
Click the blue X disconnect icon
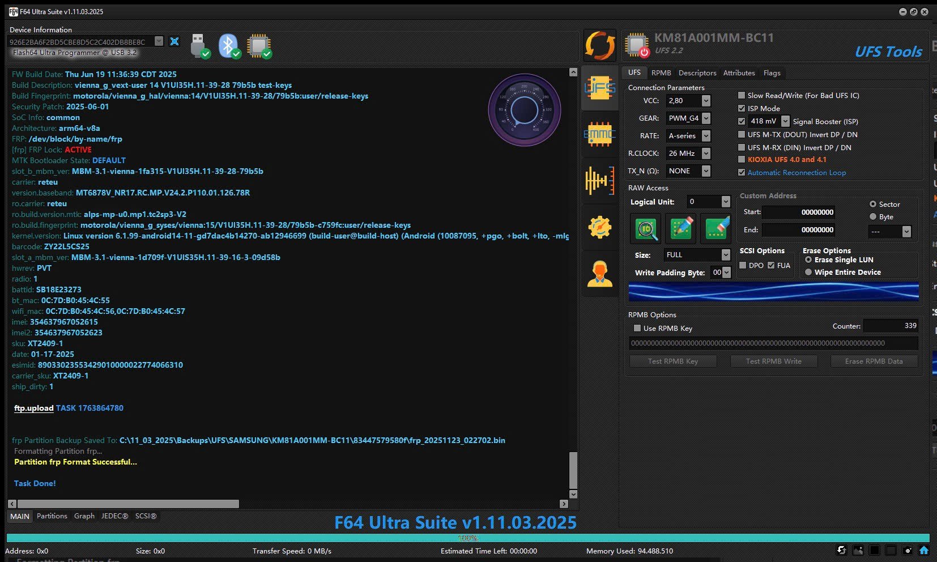[174, 41]
